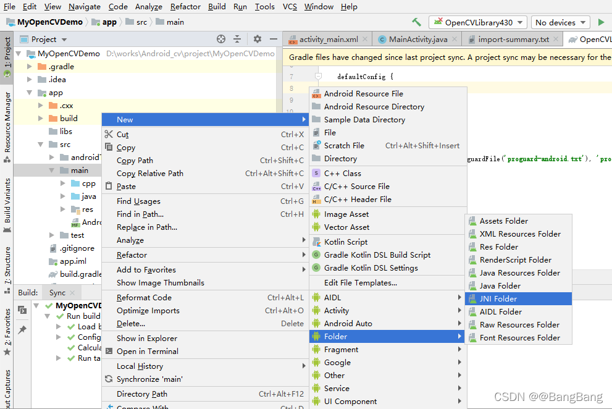Collapse the src folder node
This screenshot has height=409, width=612.
pos(41,144)
